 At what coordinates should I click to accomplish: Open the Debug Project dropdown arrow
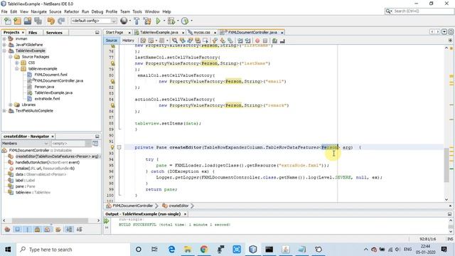click(x=178, y=21)
